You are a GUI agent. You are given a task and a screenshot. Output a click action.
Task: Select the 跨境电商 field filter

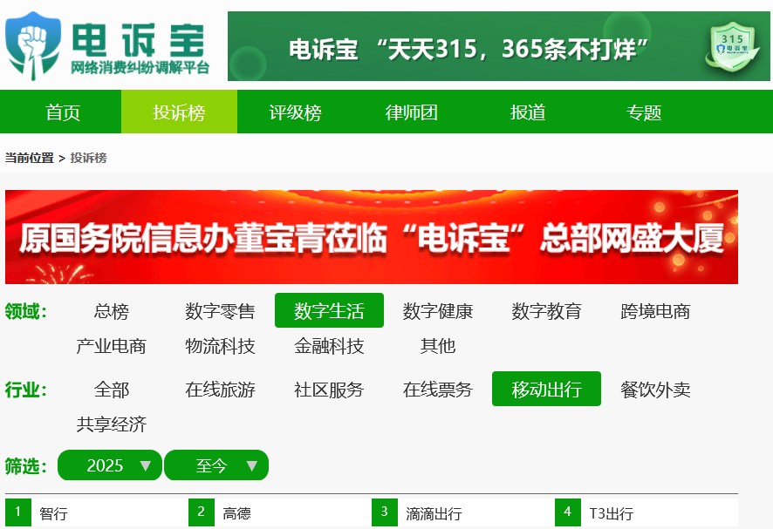(x=655, y=311)
